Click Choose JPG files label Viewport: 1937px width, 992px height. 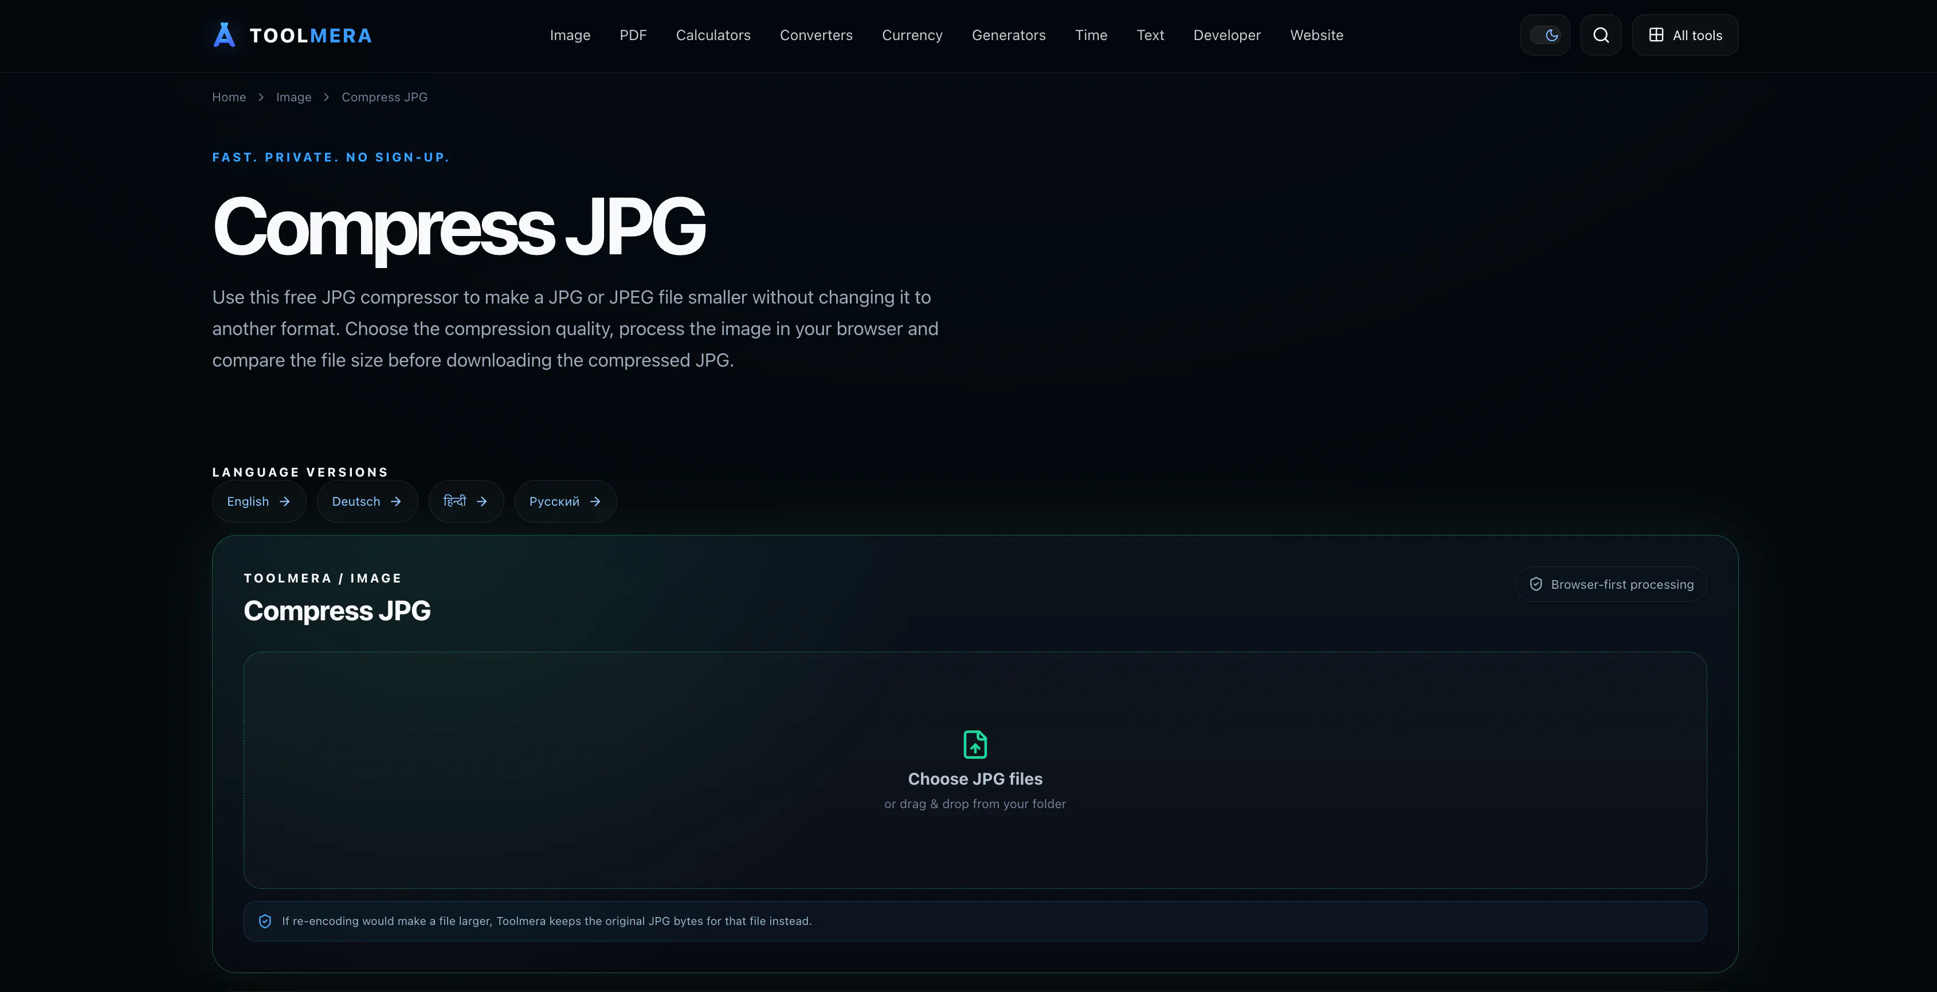pos(975,778)
